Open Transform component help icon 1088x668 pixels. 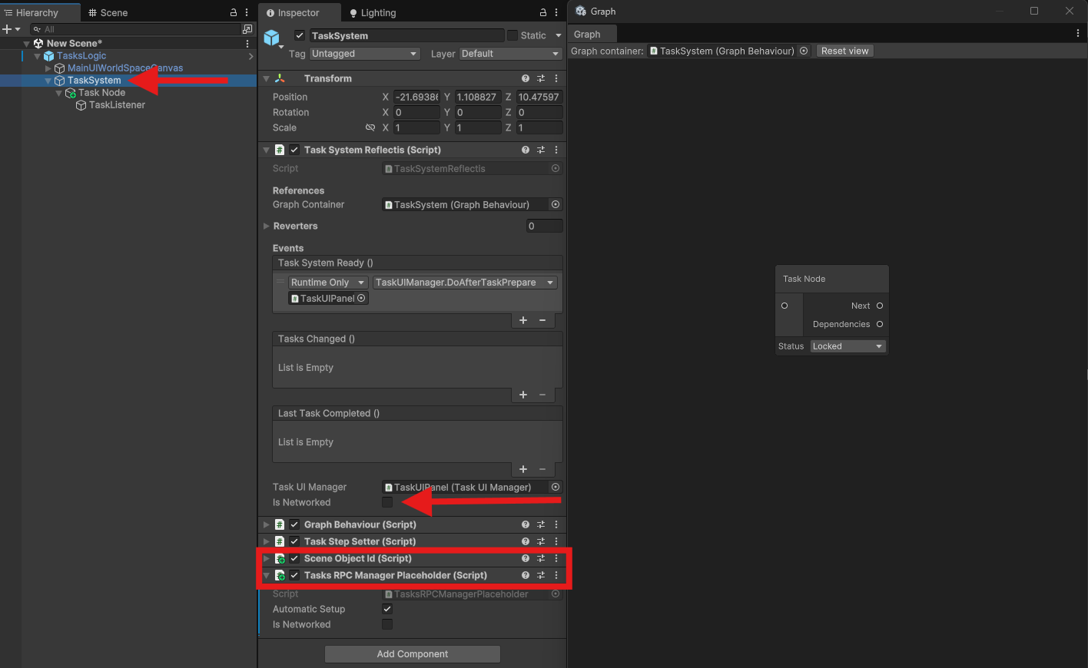(526, 78)
